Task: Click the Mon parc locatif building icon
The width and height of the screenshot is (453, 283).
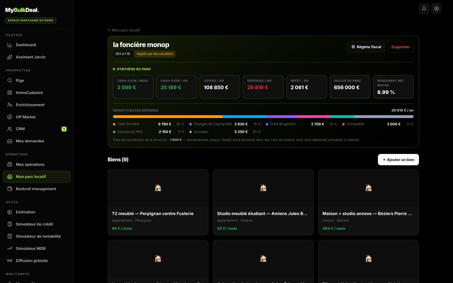Action: pyautogui.click(x=10, y=177)
